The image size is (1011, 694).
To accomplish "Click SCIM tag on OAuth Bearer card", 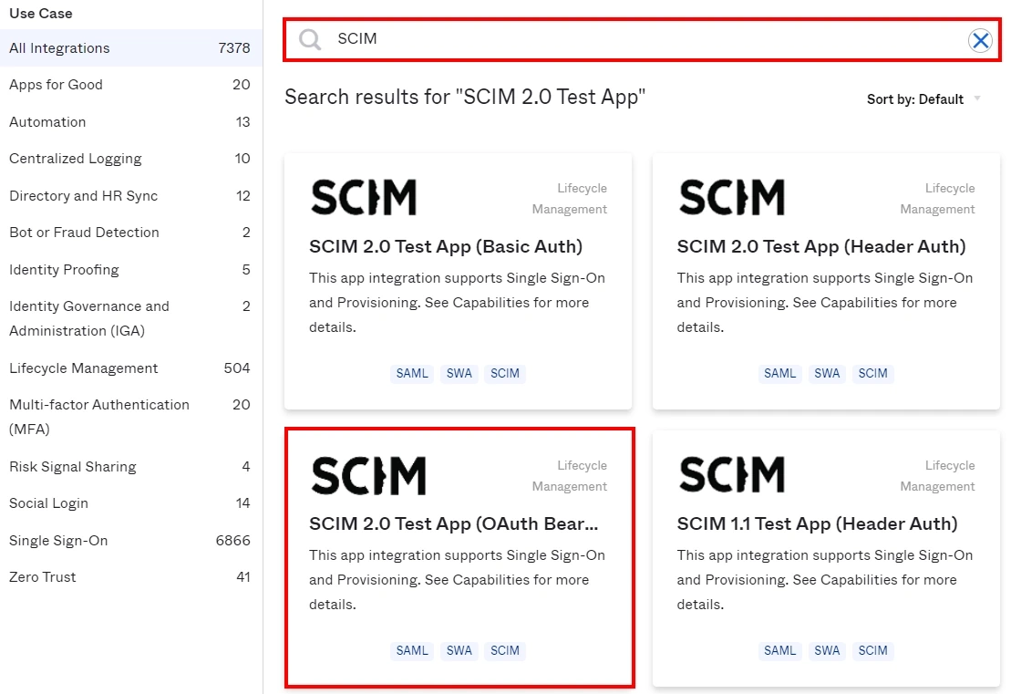I will (505, 651).
